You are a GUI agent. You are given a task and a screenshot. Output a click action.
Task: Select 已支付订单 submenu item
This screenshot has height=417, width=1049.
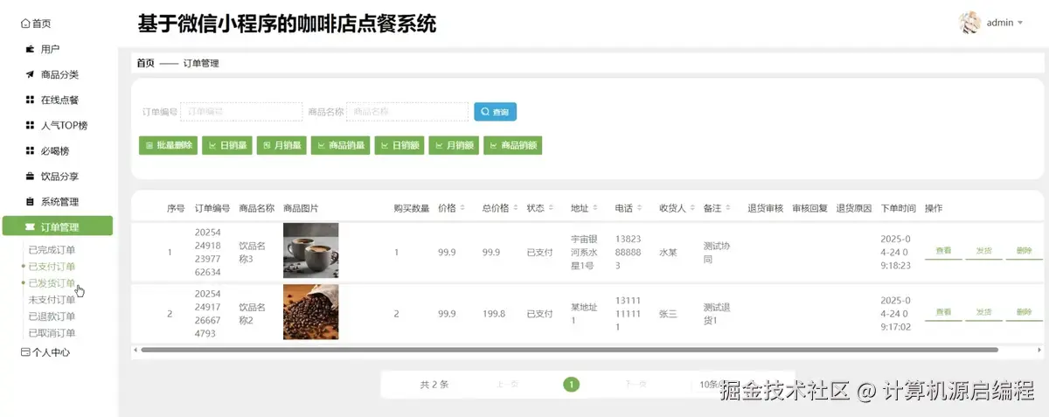[x=52, y=267]
